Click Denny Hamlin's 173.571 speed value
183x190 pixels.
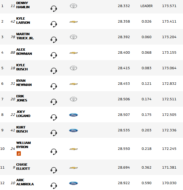click(x=169, y=6)
